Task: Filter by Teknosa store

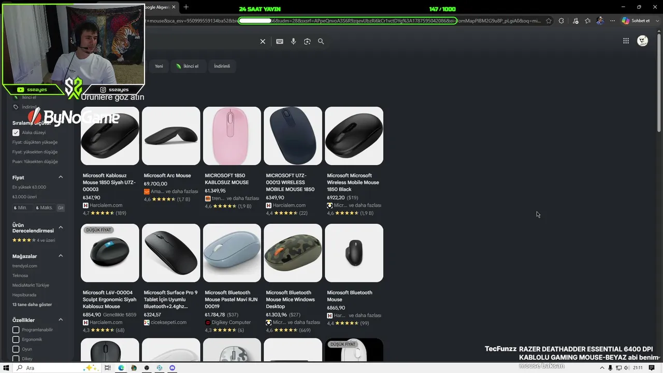Action: pyautogui.click(x=20, y=276)
